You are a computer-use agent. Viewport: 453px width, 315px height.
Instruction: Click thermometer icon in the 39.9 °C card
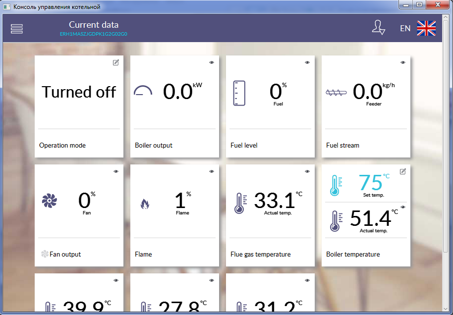click(x=50, y=307)
